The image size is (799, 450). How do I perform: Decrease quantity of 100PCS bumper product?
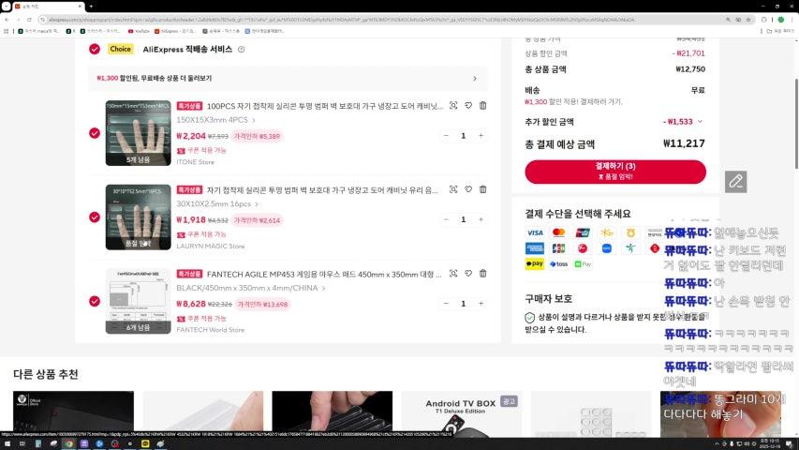(x=446, y=136)
